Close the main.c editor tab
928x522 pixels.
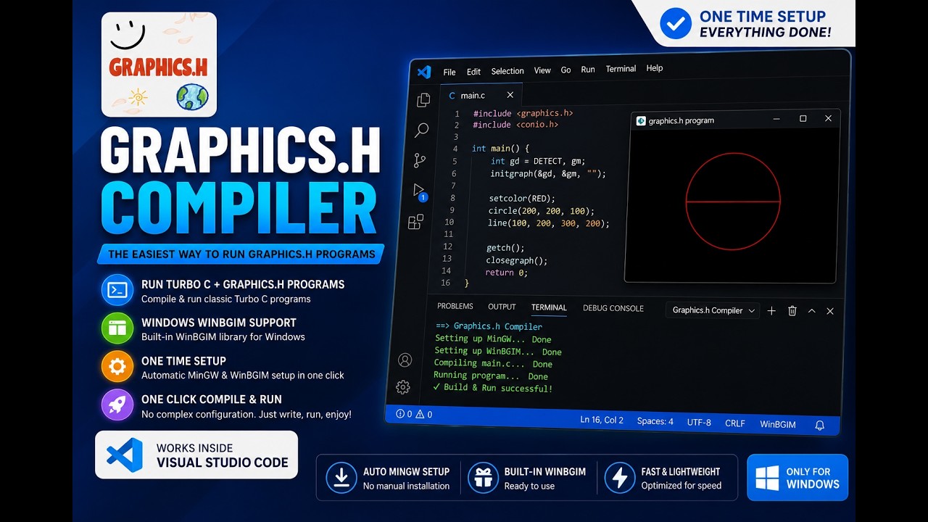pyautogui.click(x=510, y=95)
